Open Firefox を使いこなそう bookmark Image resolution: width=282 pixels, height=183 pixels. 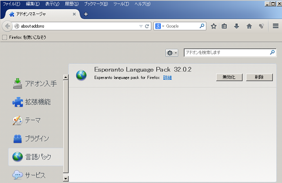(x=24, y=37)
